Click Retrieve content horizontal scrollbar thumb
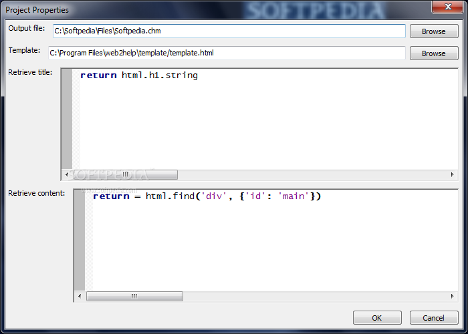468x334 pixels. pyautogui.click(x=134, y=296)
